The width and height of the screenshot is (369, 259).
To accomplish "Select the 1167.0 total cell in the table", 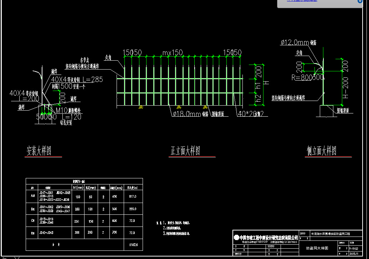I will [132, 245].
